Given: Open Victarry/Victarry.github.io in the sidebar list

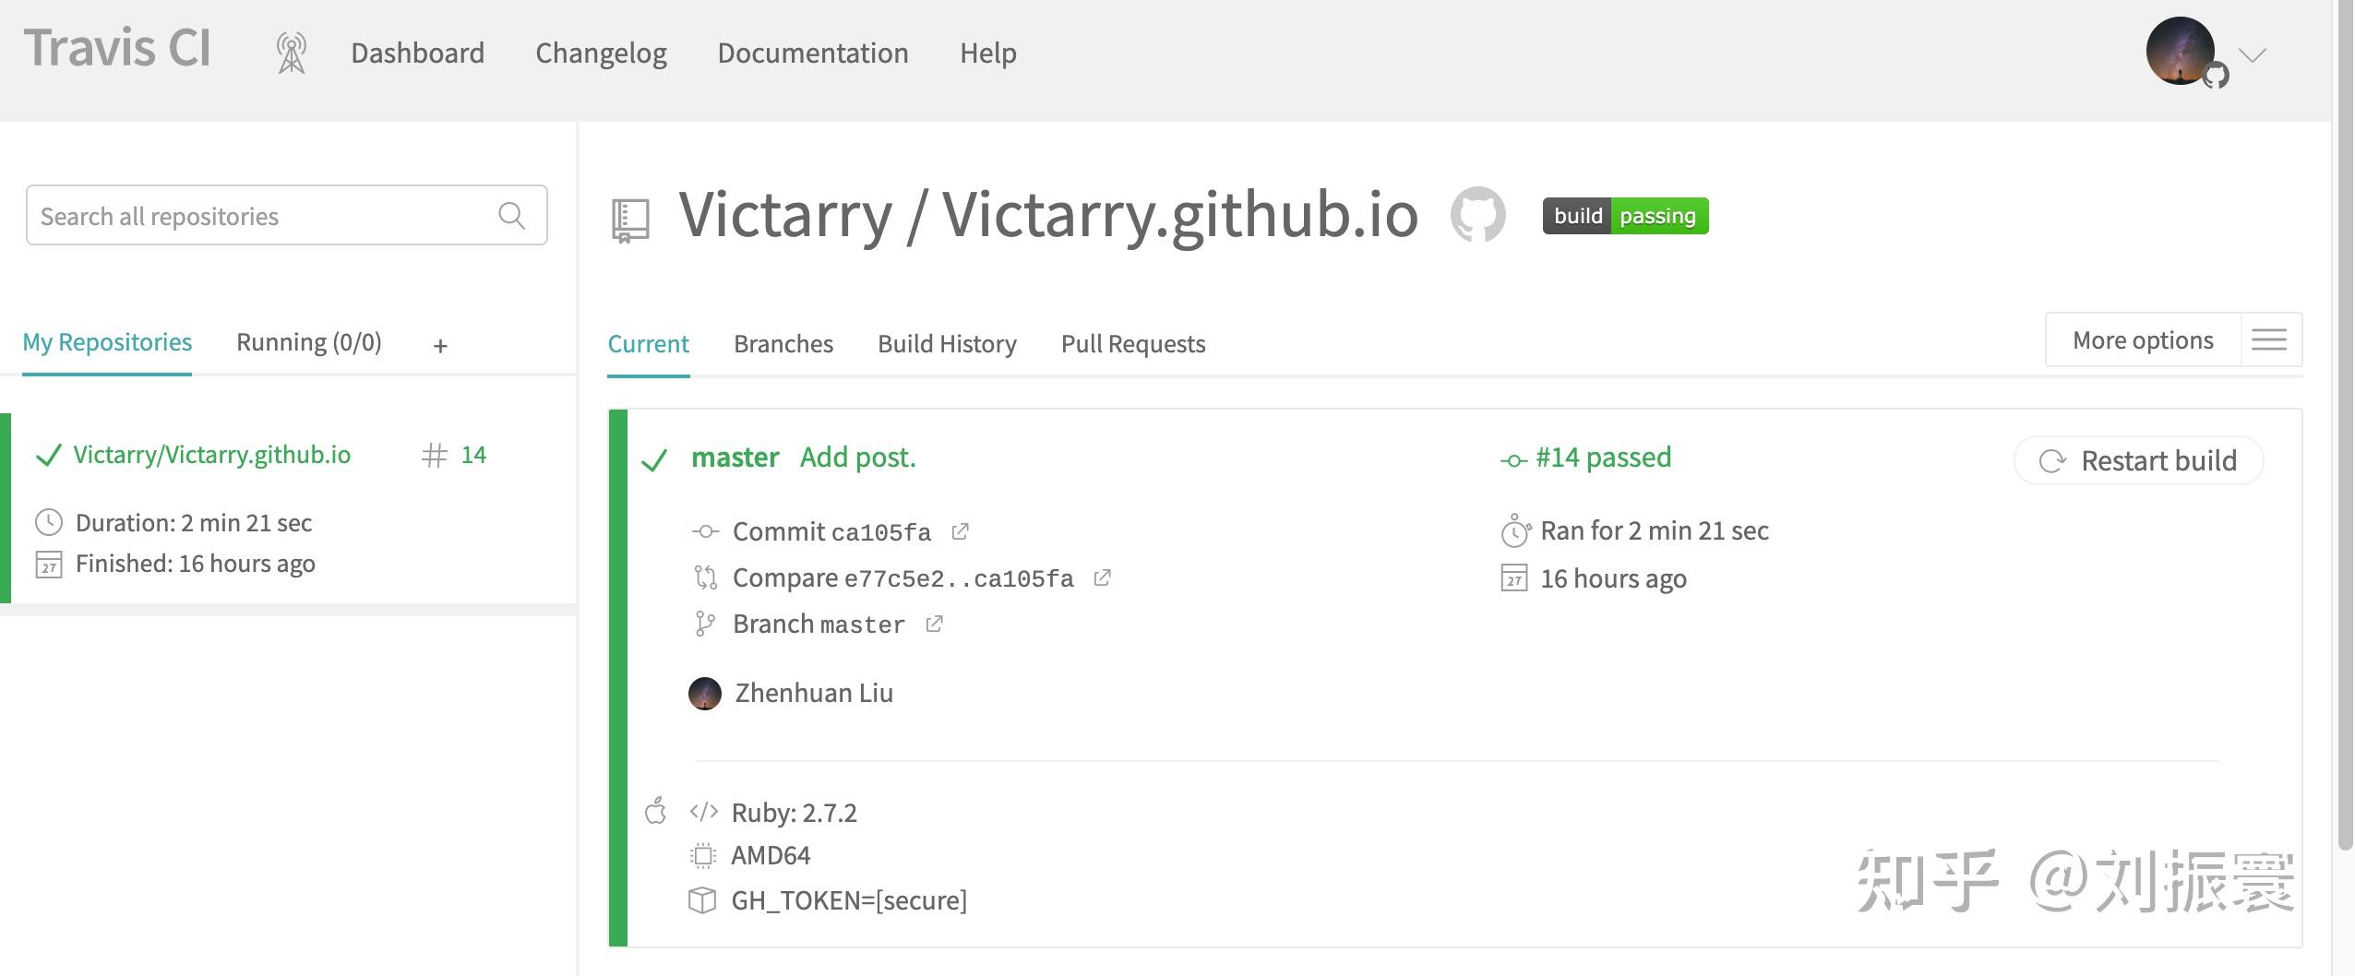Looking at the screenshot, I should pyautogui.click(x=212, y=455).
